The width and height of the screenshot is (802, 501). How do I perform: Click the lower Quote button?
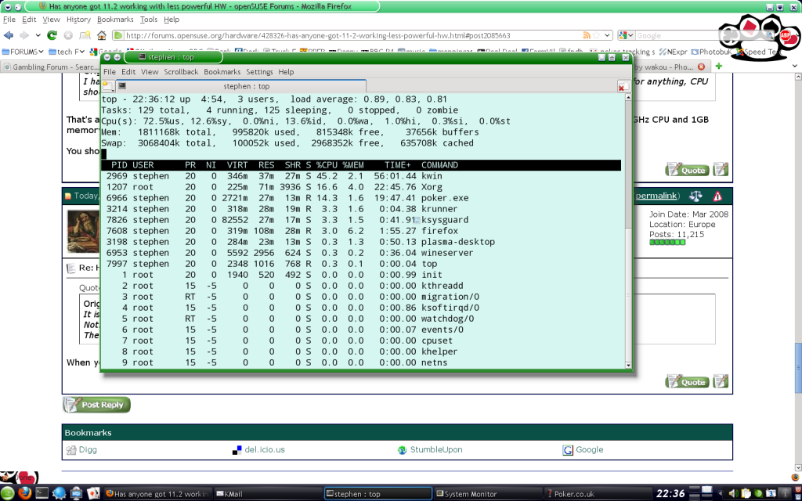[x=687, y=381]
